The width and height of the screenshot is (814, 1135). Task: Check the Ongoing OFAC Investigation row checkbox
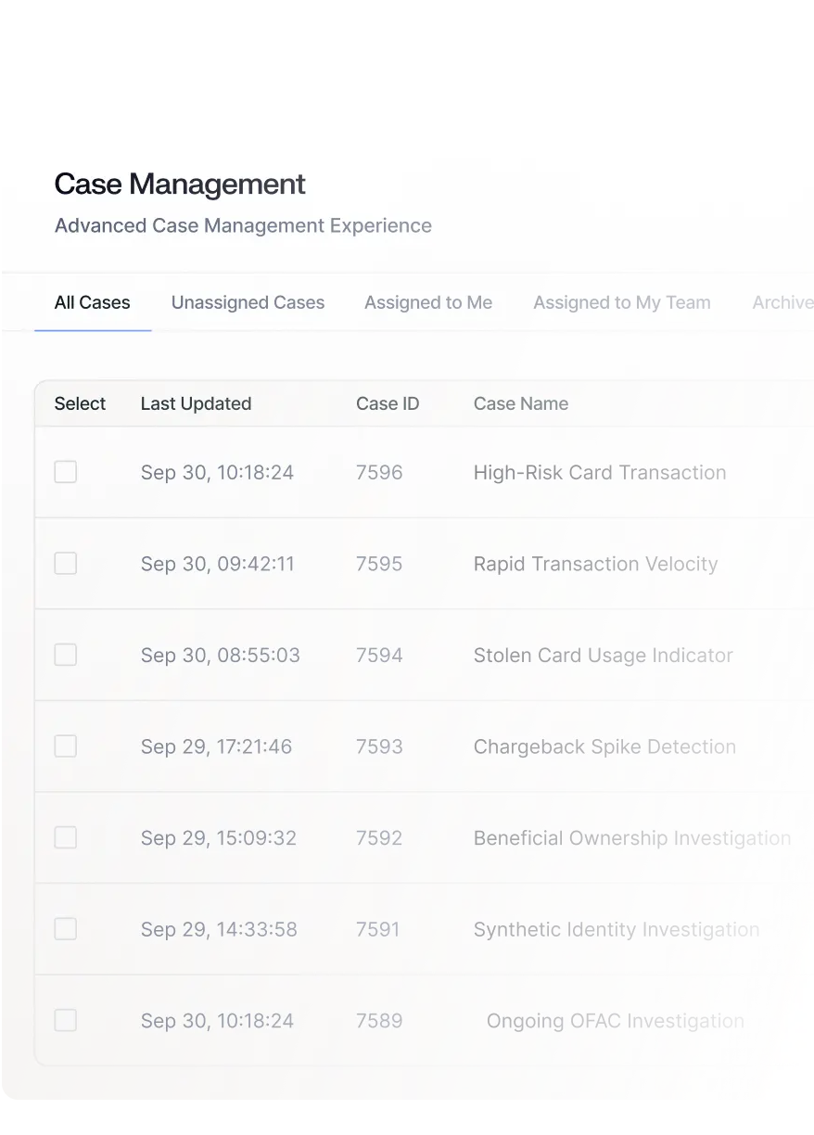pos(65,1020)
